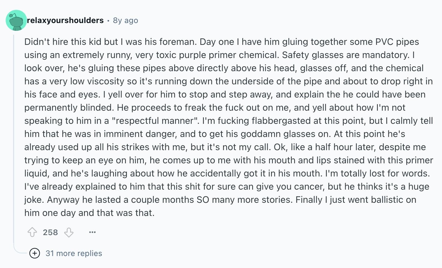Click the words "PVC pipes" in the comment
442x268 pixels.
pos(397,42)
